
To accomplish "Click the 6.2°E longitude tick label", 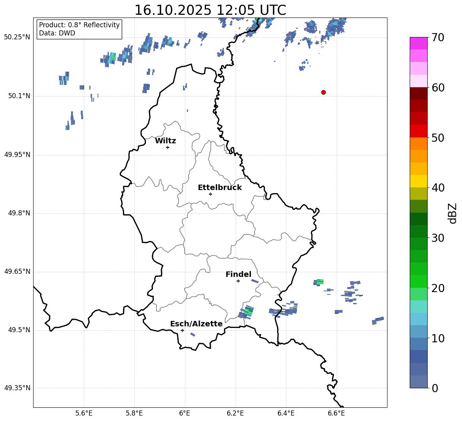I will pos(236,413).
